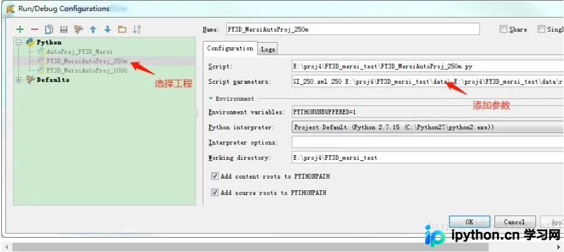Click the Script path field
The height and width of the screenshot is (252, 564).
428,66
